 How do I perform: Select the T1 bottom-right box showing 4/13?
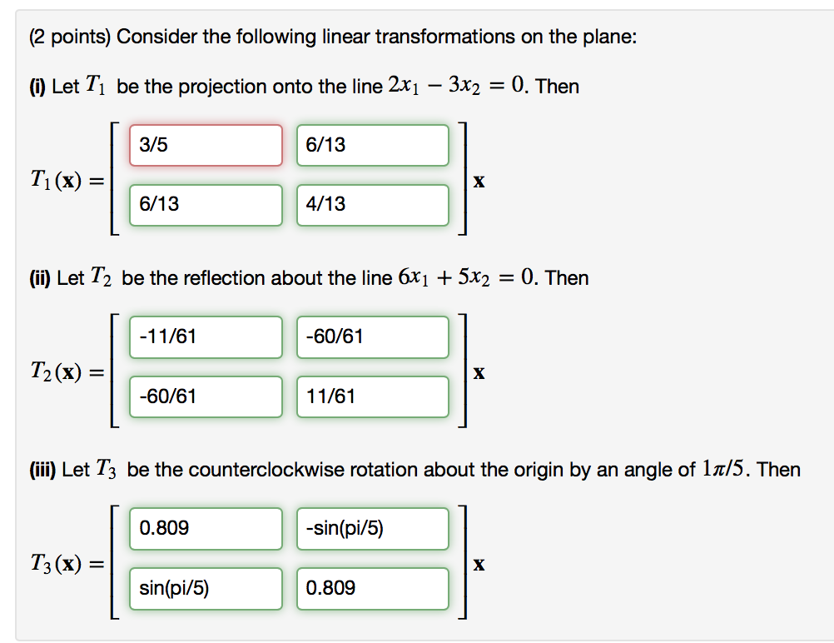tap(372, 205)
